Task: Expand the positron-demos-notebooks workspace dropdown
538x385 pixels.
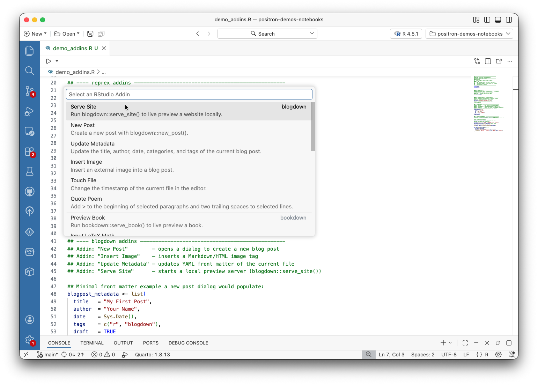Action: point(469,34)
